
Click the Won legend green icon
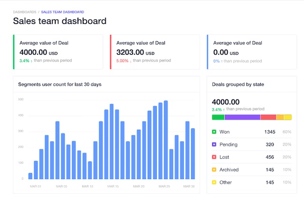tap(214, 132)
